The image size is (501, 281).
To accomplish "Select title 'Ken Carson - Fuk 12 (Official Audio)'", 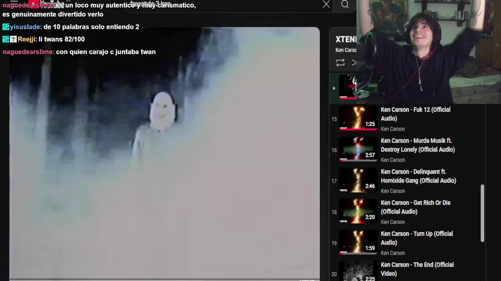I will 415,114.
